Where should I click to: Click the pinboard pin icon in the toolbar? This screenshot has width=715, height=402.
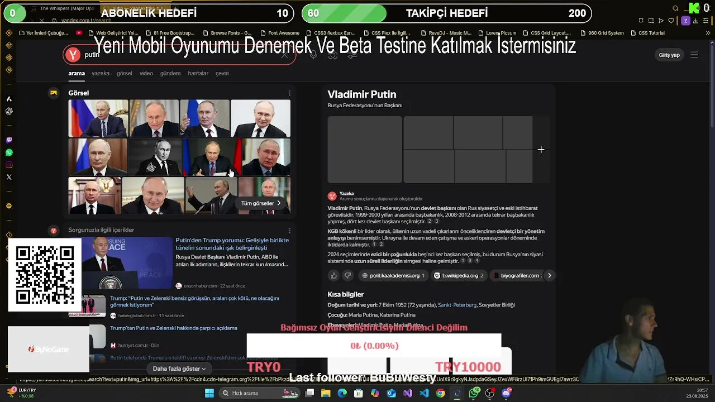641,21
